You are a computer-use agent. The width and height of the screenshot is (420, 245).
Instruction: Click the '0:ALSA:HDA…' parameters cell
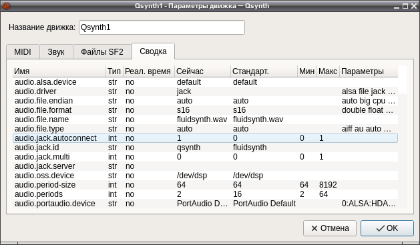369,204
